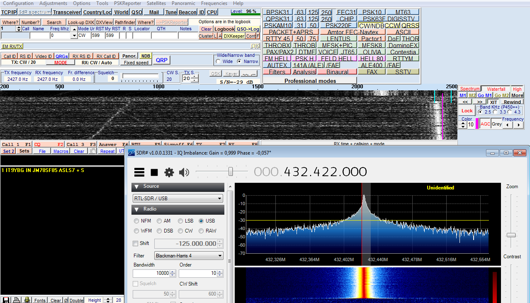Save received text with the floppy disk icon
530x303 pixels.
[x=6, y=300]
